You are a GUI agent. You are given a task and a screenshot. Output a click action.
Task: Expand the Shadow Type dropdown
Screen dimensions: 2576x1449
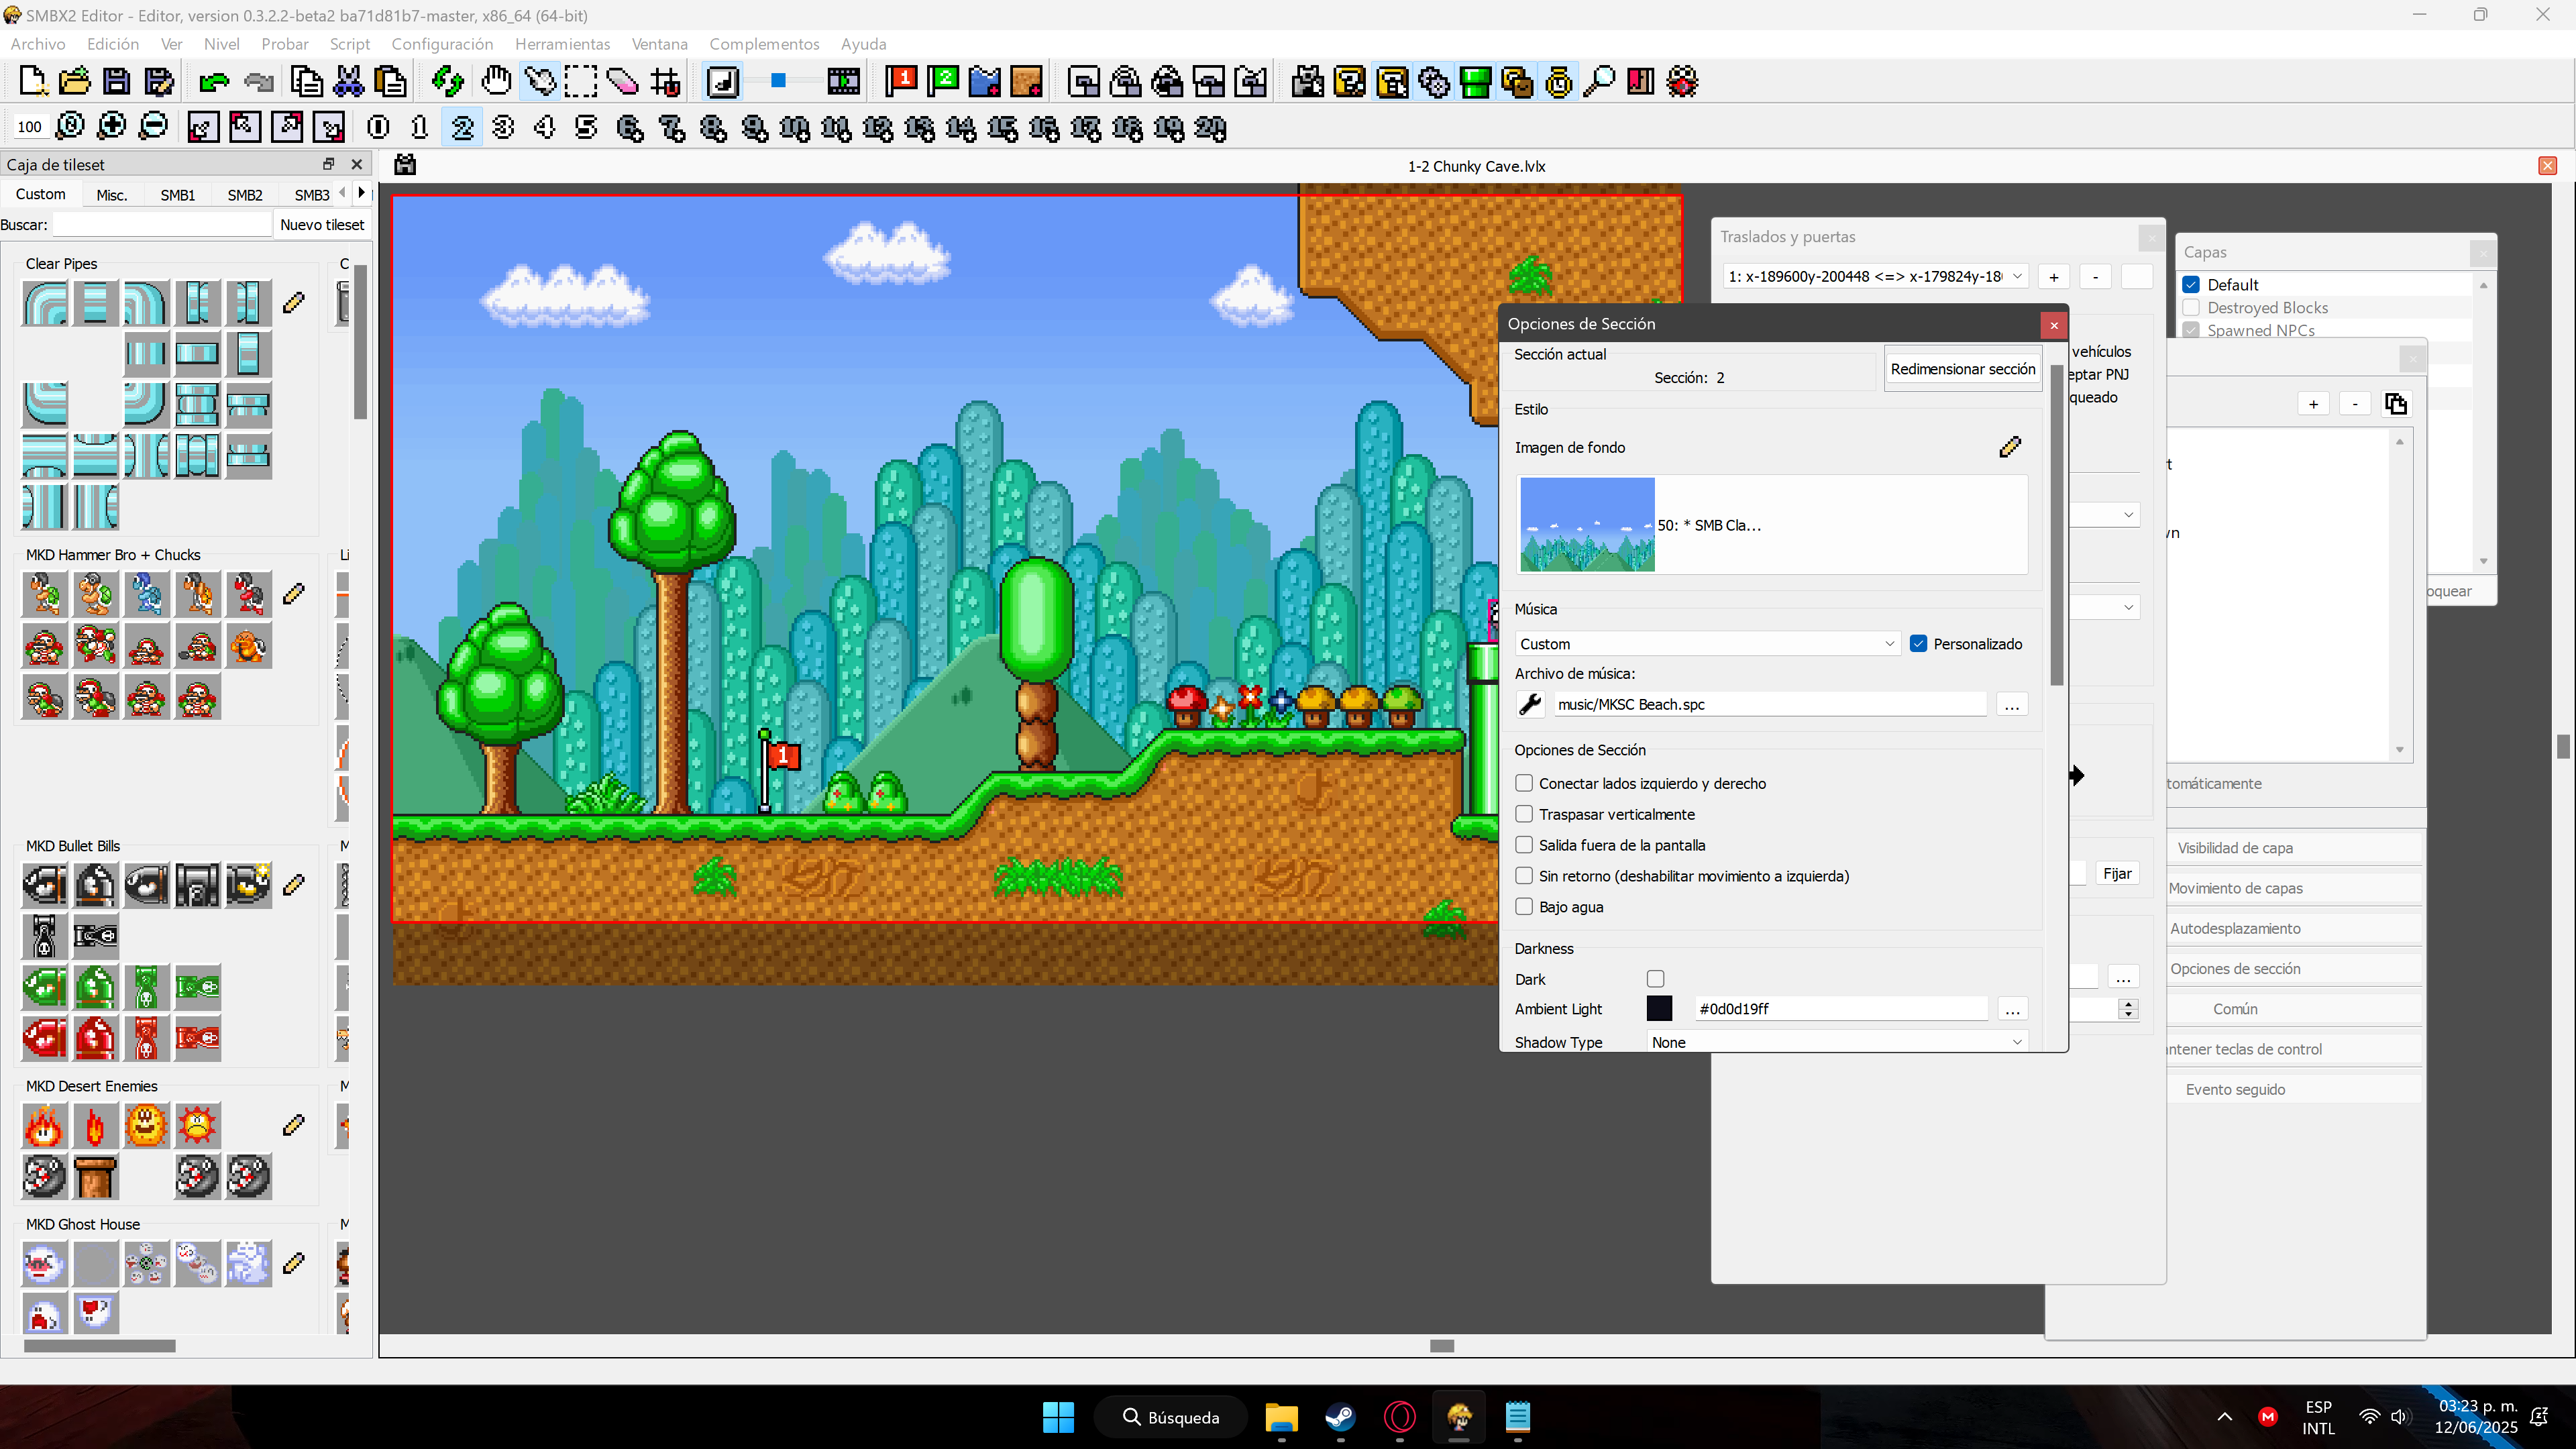pos(1836,1042)
